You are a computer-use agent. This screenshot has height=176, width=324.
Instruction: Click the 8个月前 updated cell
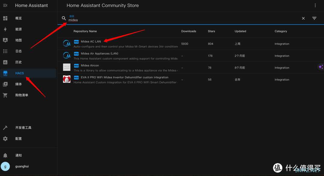(240, 68)
